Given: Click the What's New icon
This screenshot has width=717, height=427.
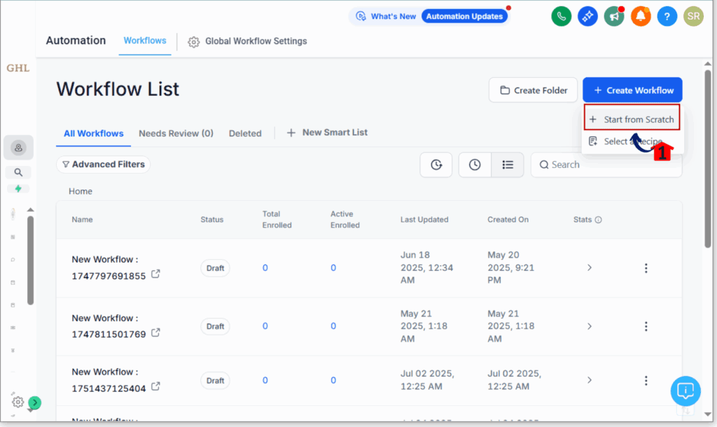Looking at the screenshot, I should pos(361,17).
